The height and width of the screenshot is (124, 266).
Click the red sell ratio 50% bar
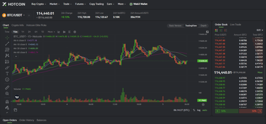pos(250,111)
